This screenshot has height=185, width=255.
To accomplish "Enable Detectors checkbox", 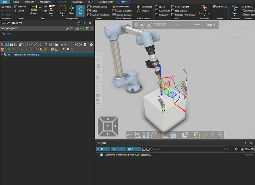I will click(x=114, y=11).
